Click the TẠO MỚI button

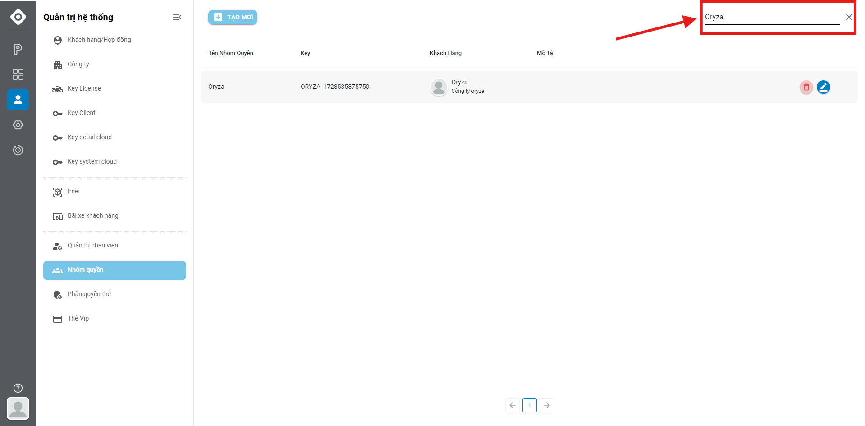pos(233,17)
